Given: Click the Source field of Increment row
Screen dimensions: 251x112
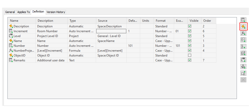Looking at the screenshot, I should (111, 31).
